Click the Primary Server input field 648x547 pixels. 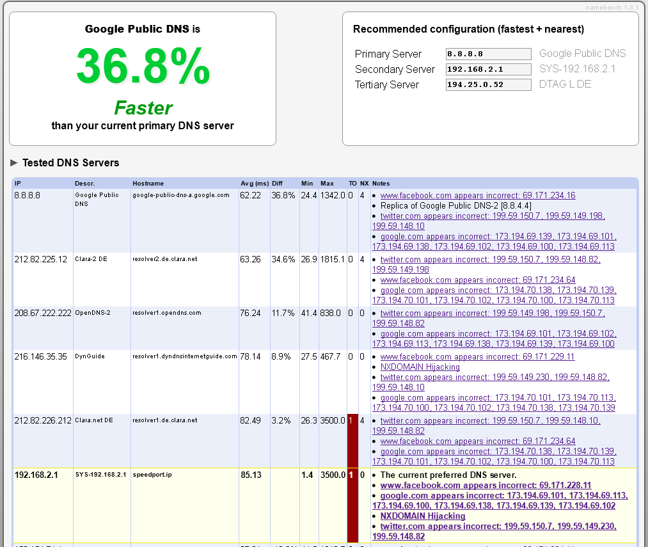488,54
